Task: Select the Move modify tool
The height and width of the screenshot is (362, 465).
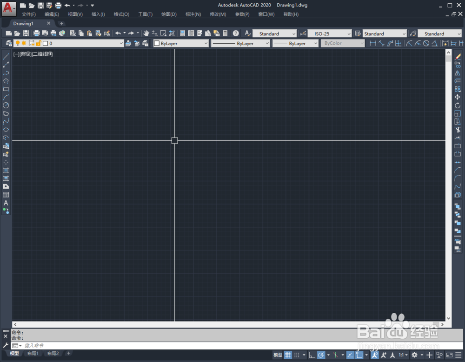Action: [x=458, y=97]
